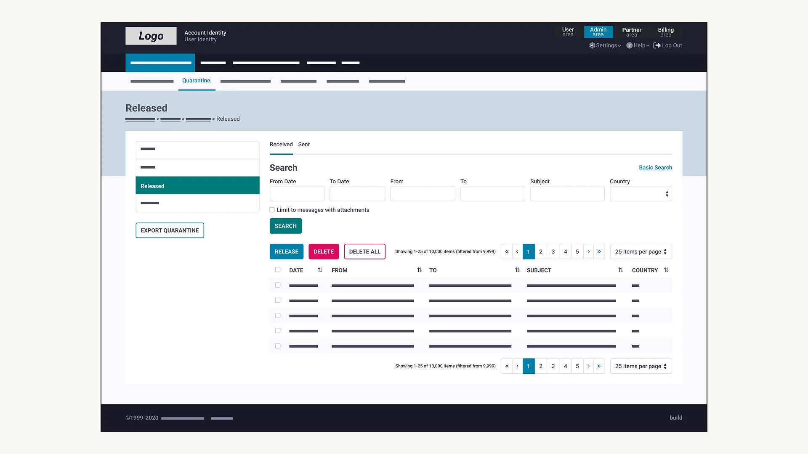Select Released in the side menu
Image resolution: width=808 pixels, height=454 pixels.
pos(197,186)
